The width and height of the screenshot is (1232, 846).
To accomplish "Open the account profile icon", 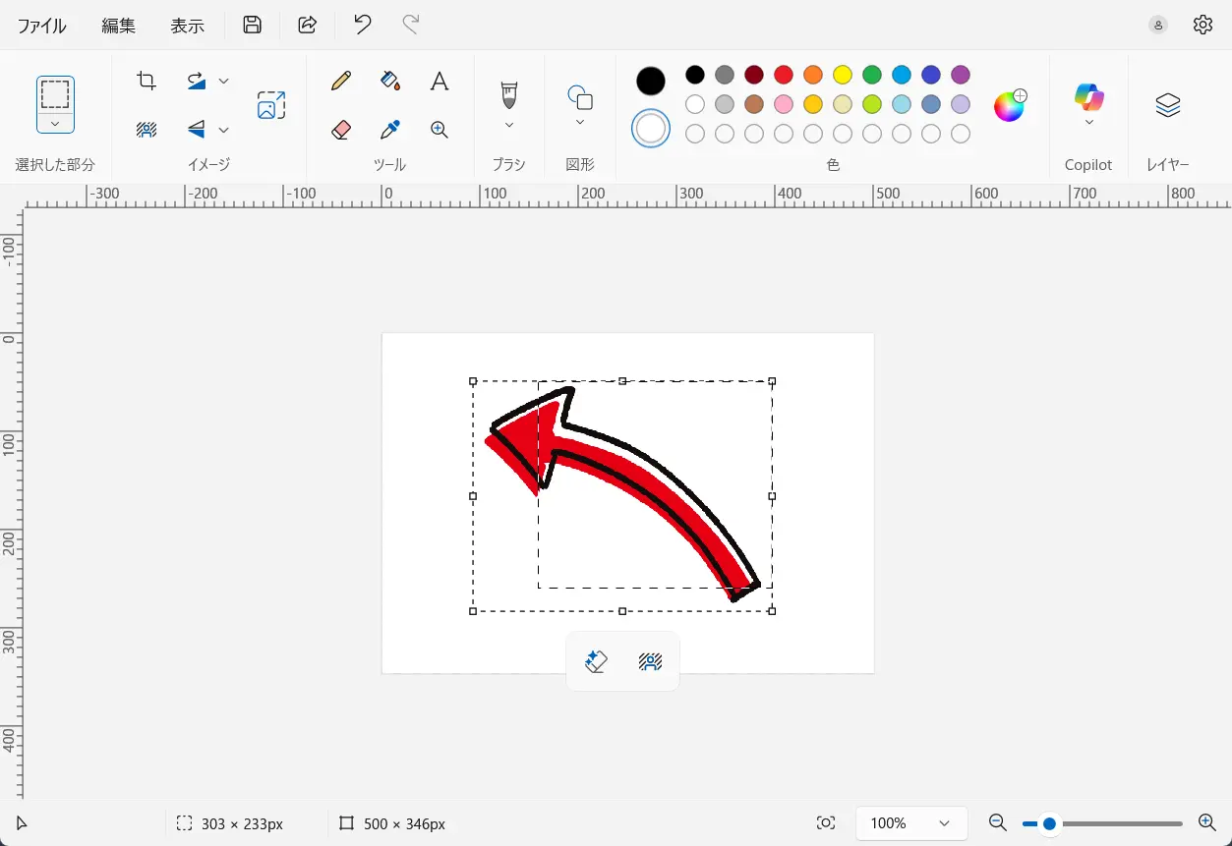I will click(1158, 26).
